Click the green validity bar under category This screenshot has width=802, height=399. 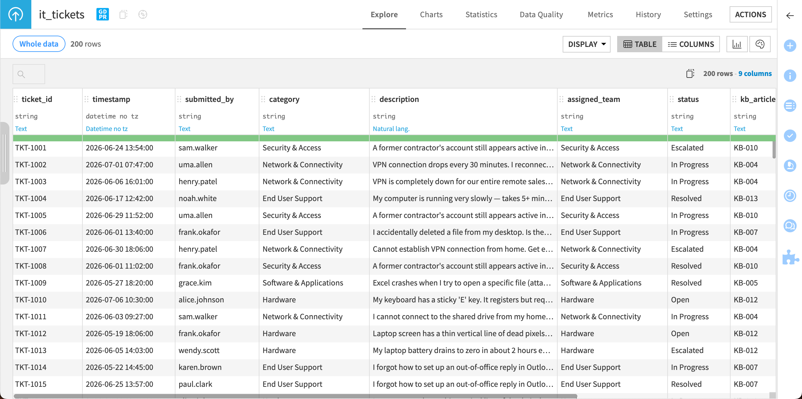pos(314,138)
